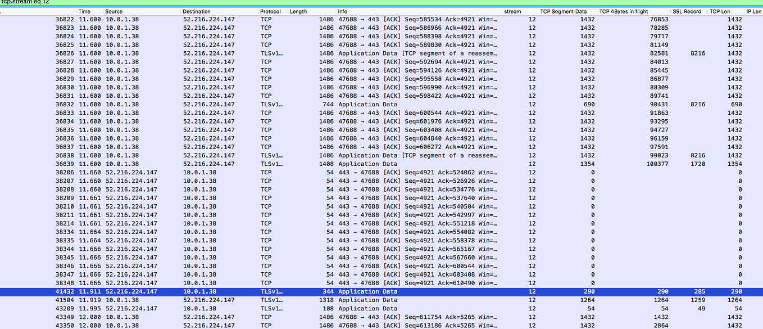Screen dimensions: 763x329
Task: Sort packets by the Length column
Action: pyautogui.click(x=298, y=11)
